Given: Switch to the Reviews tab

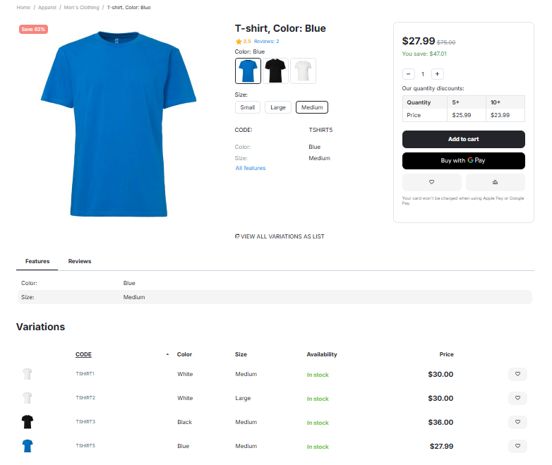Looking at the screenshot, I should (x=80, y=261).
